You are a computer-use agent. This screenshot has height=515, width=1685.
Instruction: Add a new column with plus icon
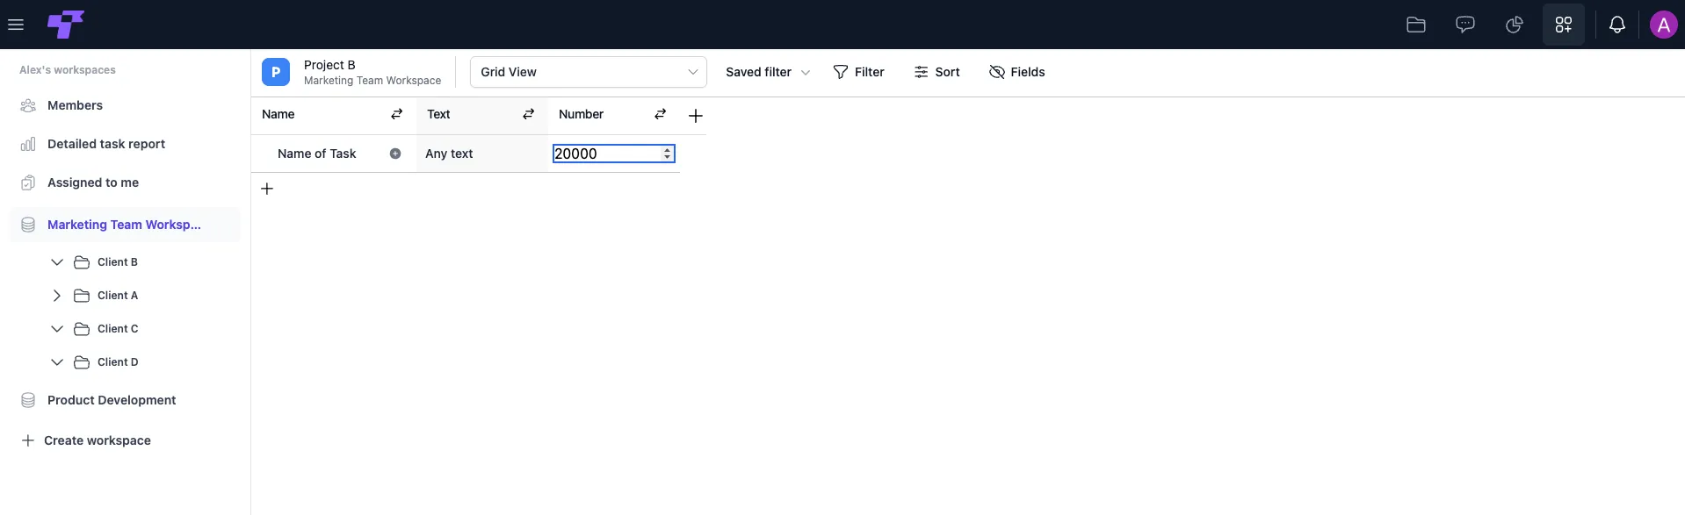point(696,116)
